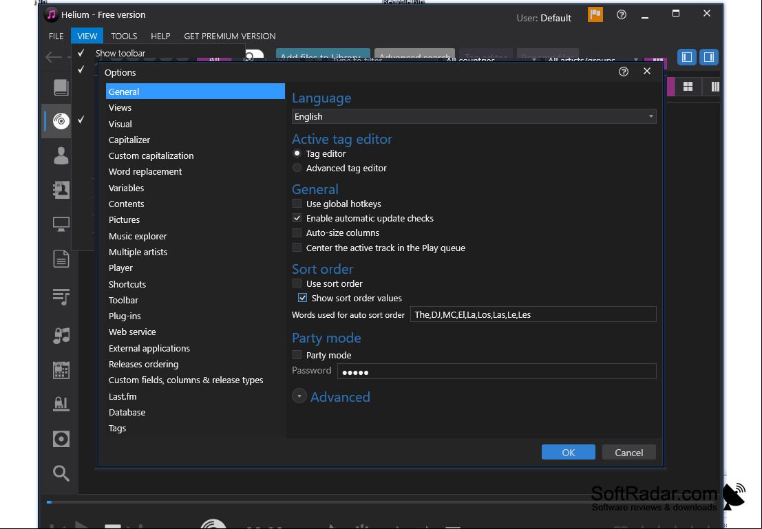
Task: Close the Options dialog
Action: pos(647,71)
